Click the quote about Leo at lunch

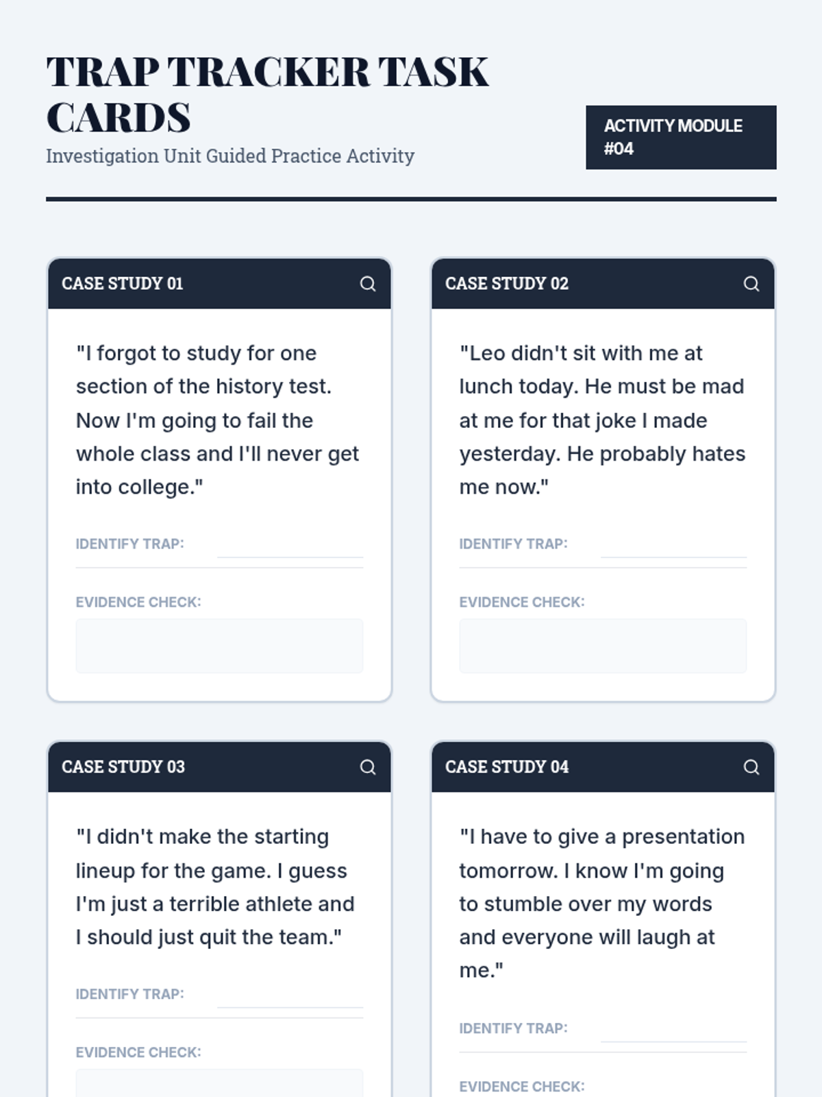602,420
